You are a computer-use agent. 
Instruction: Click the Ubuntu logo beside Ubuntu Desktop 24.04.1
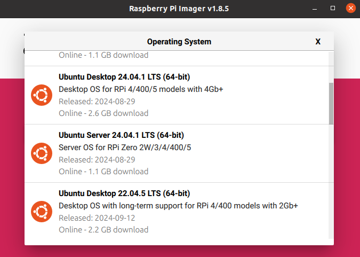[x=41, y=95]
